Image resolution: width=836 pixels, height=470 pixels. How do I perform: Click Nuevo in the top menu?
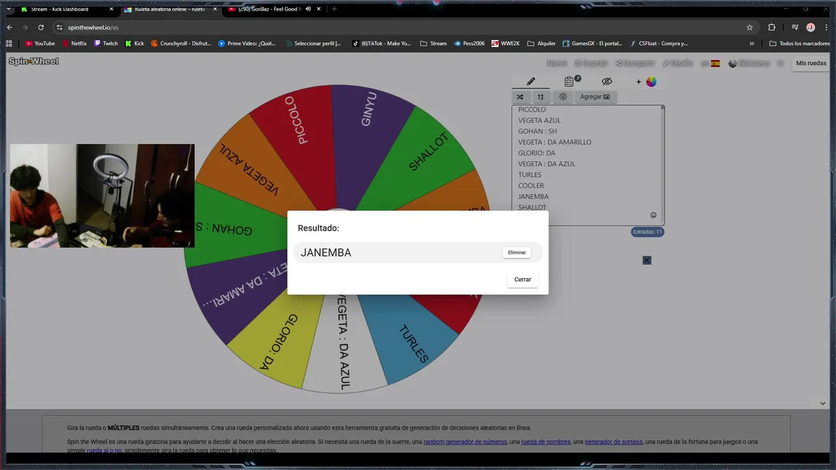[x=556, y=63]
